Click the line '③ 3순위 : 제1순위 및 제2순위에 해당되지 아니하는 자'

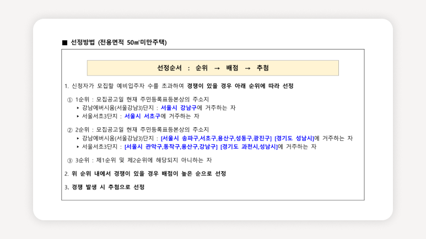tap(139, 160)
